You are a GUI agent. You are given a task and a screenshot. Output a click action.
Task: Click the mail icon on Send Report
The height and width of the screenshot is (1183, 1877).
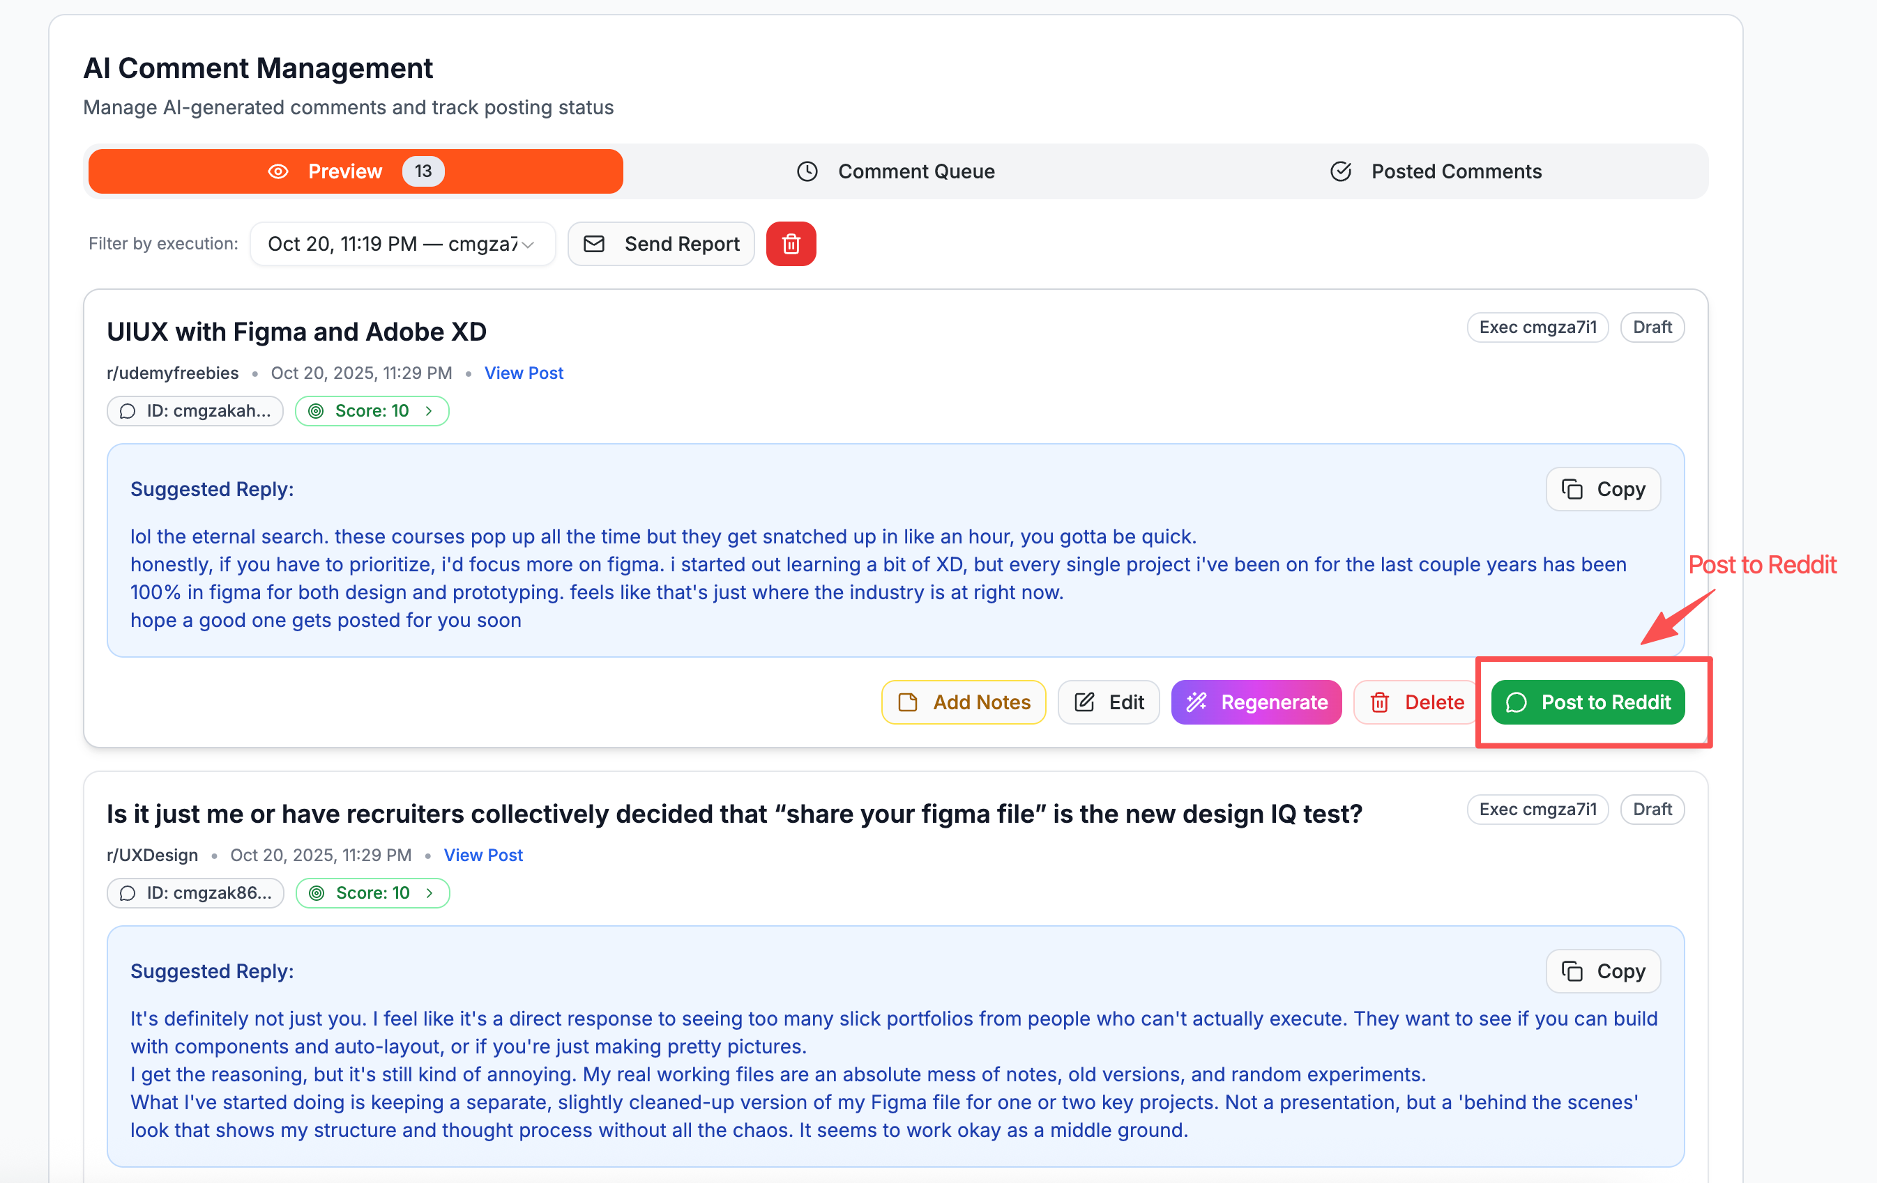coord(595,244)
